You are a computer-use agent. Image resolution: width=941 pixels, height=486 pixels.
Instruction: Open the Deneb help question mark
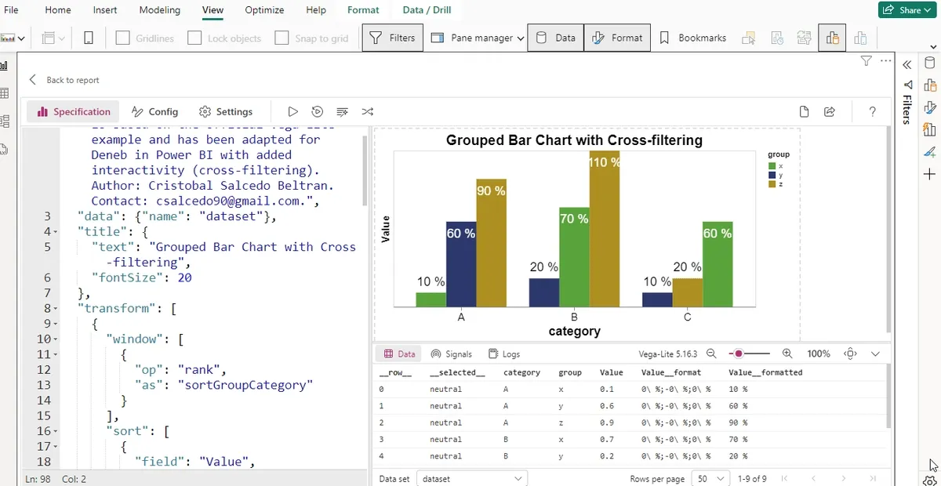872,112
